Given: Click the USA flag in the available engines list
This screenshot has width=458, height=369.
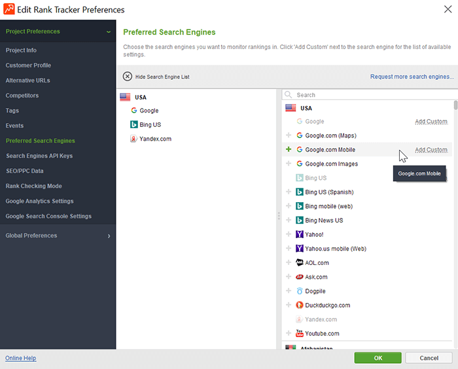Looking at the screenshot, I should point(291,108).
